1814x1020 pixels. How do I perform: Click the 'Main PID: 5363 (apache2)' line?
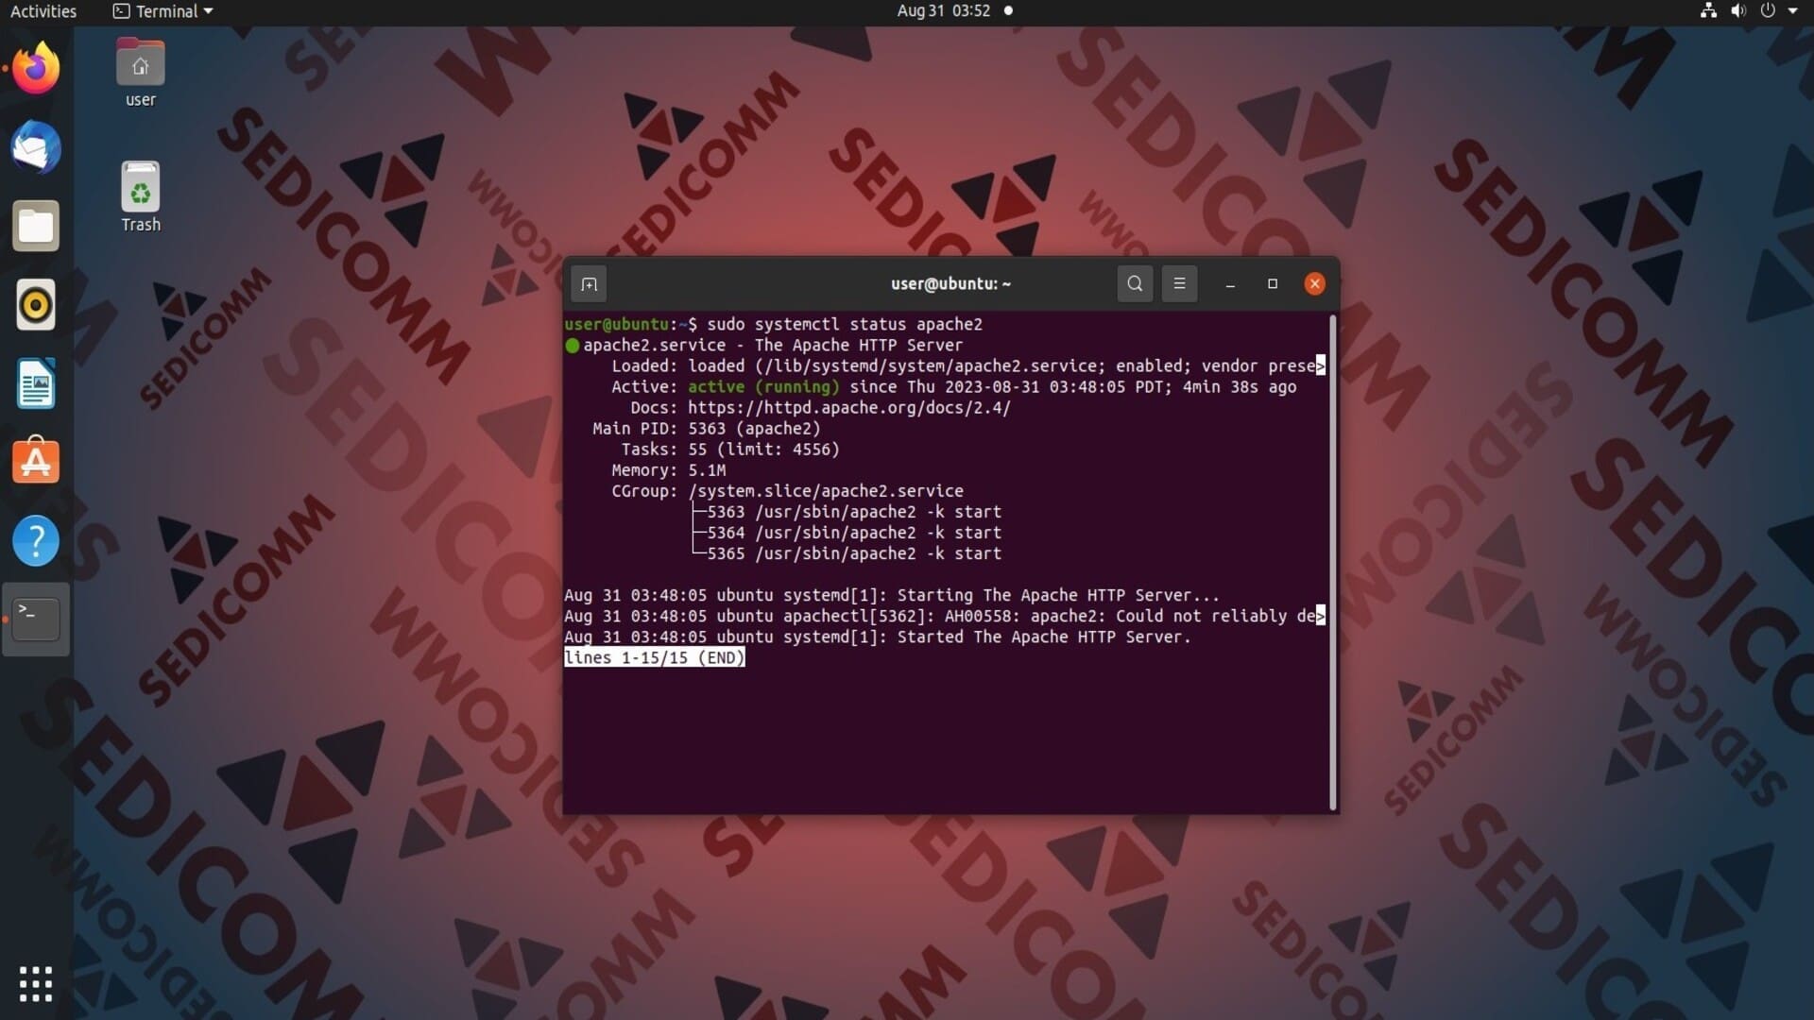click(707, 429)
